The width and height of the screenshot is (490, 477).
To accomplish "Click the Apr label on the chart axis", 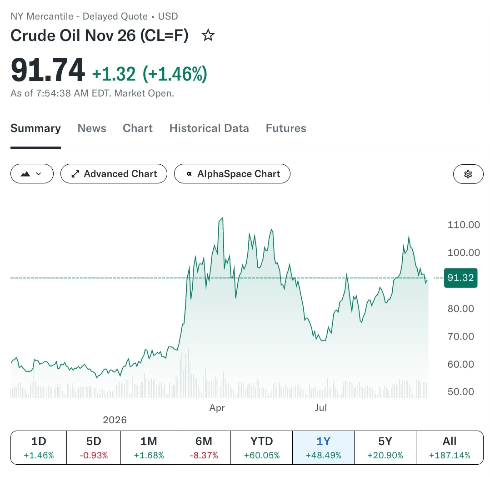I will (217, 407).
